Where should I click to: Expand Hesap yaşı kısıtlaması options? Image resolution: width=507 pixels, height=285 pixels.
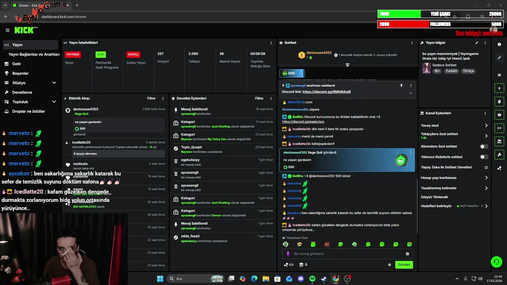pyautogui.click(x=486, y=178)
